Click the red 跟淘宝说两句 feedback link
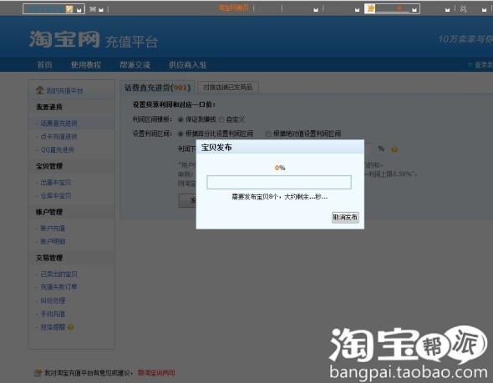The height and width of the screenshot is (383, 493). click(156, 373)
